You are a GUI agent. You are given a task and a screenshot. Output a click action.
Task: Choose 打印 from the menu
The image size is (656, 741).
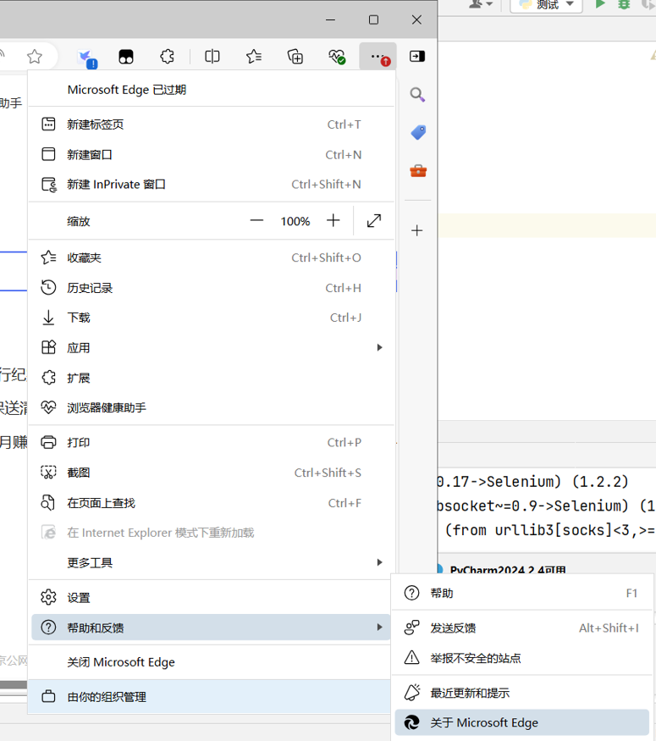pos(211,443)
